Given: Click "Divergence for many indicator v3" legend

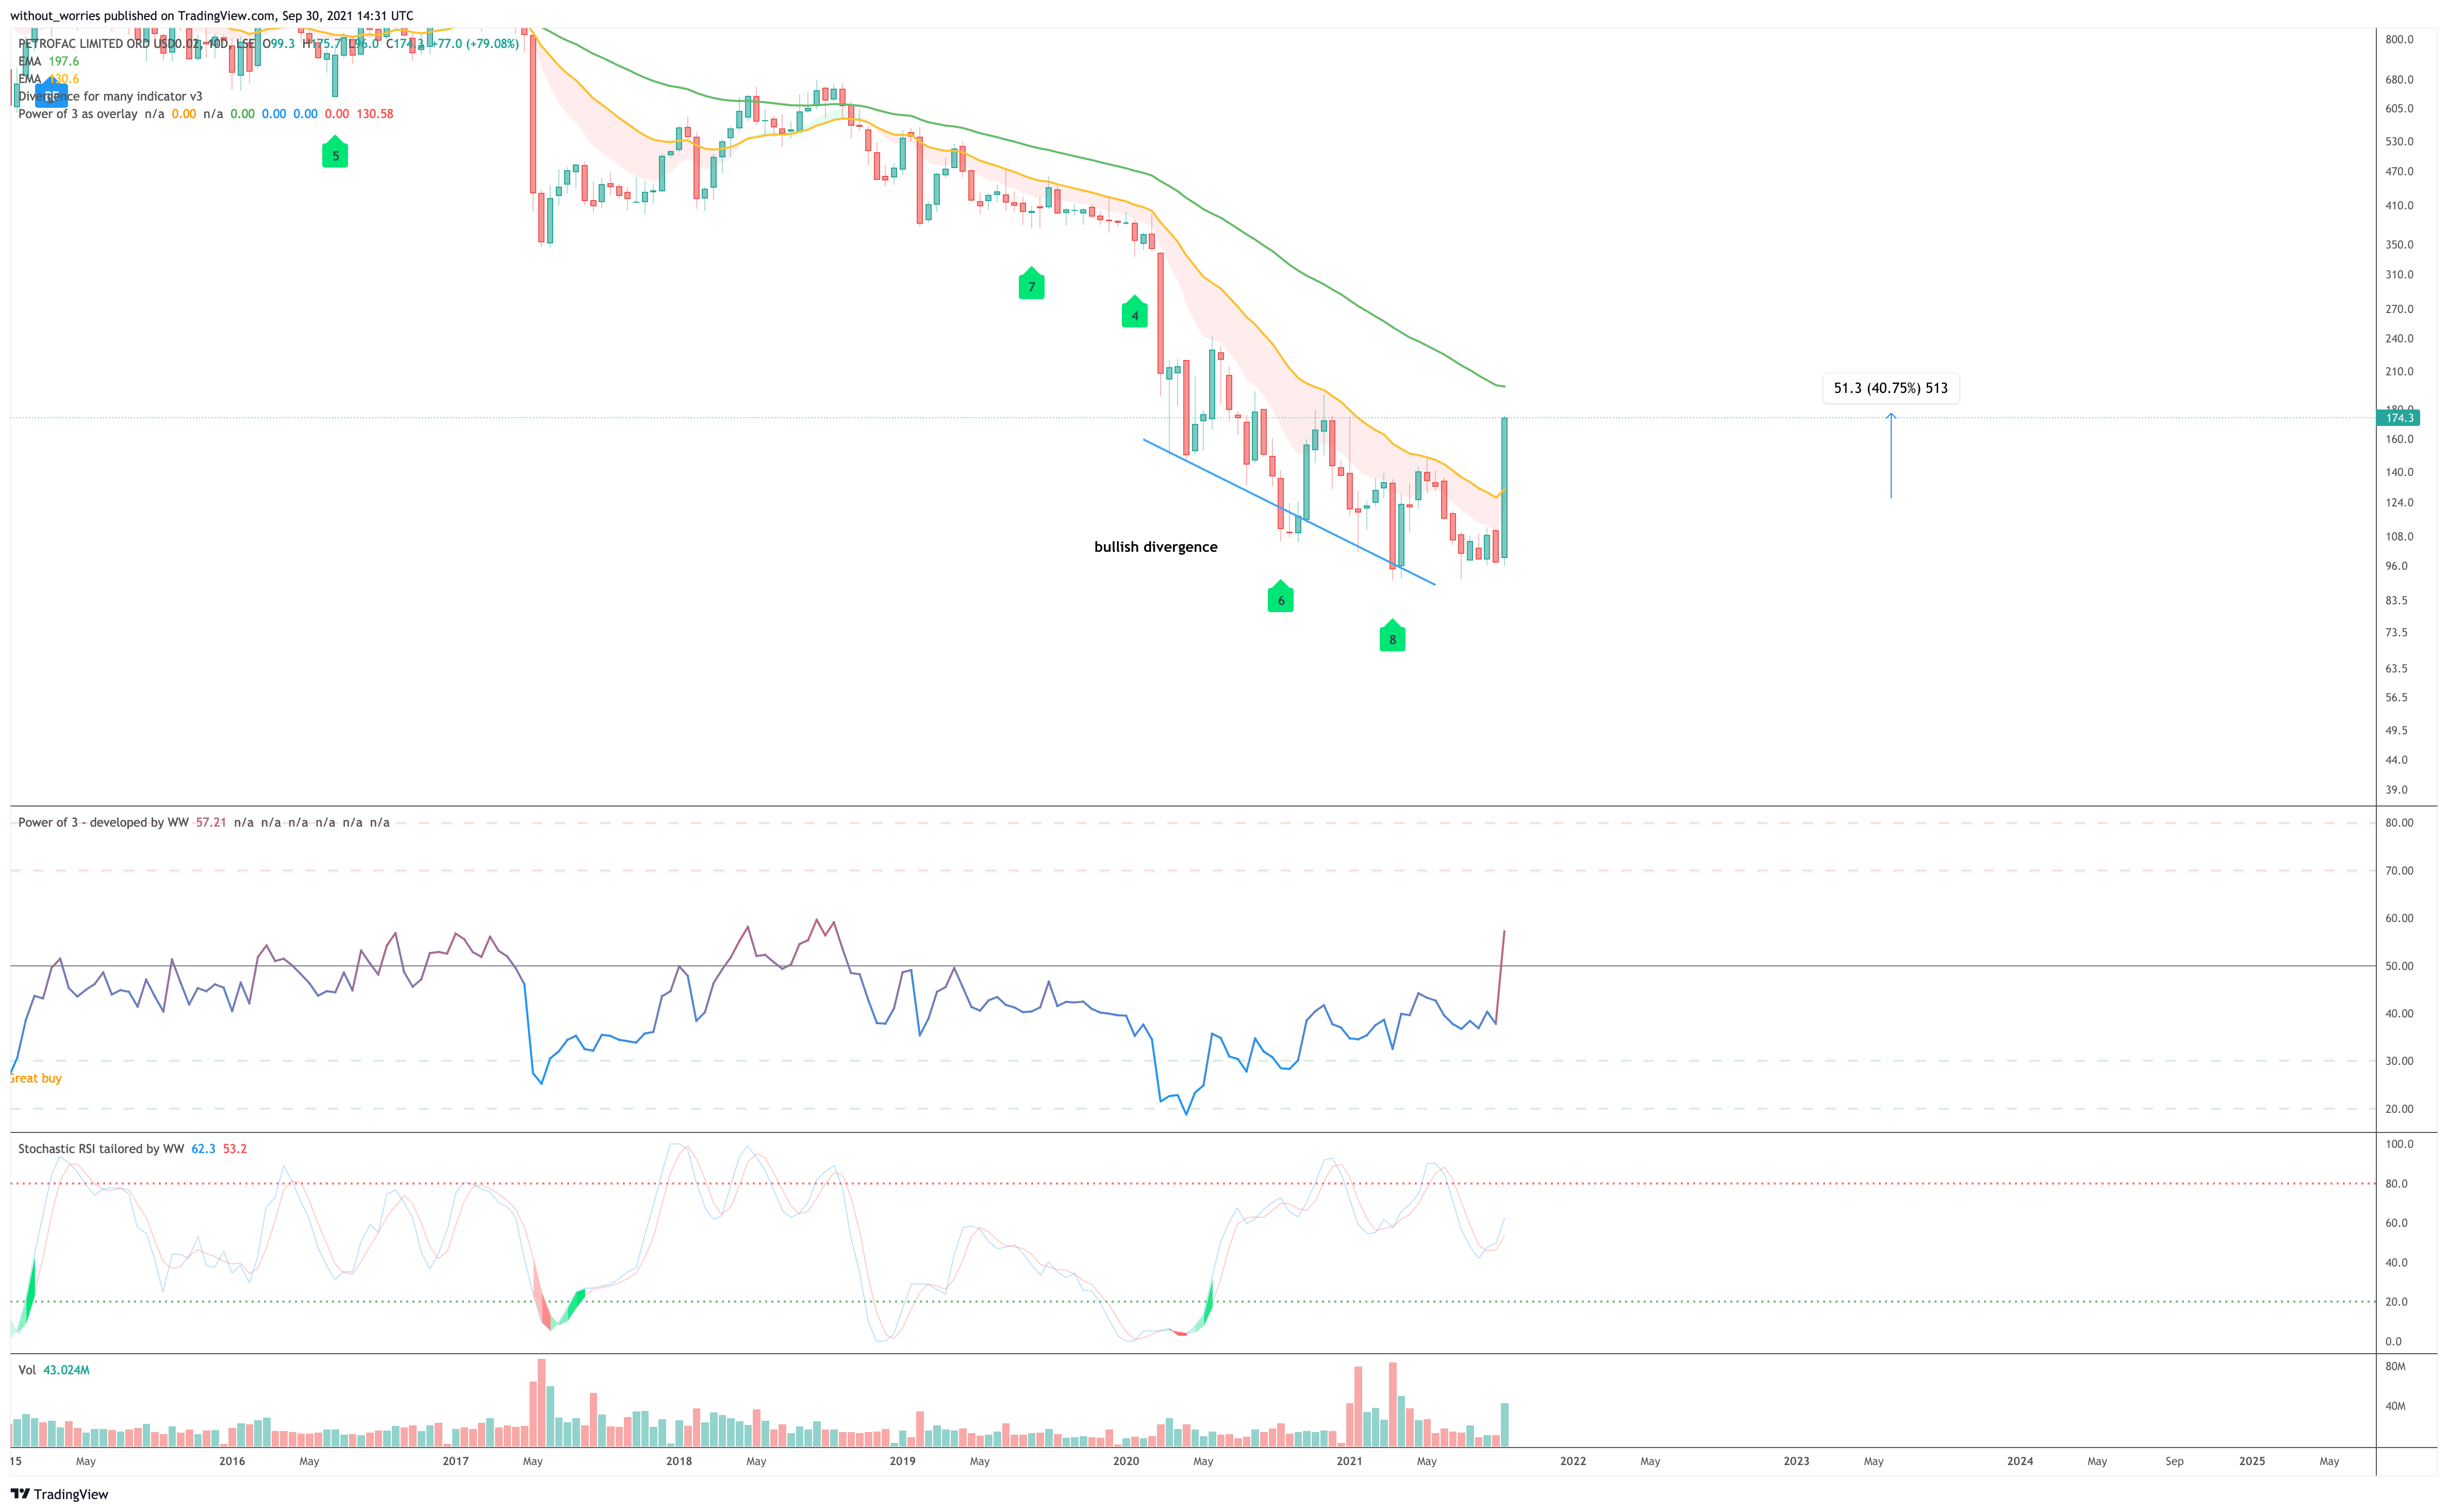Looking at the screenshot, I should pos(110,96).
